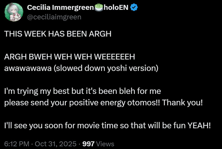Open the Cecilia Immergreen display name link
Screen dimensions: 222x149
coord(60,7)
